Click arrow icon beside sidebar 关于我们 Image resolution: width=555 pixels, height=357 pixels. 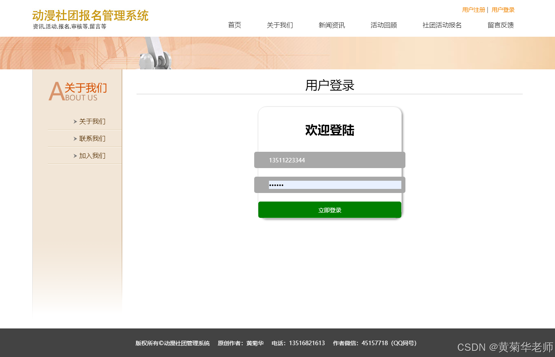[x=75, y=121]
